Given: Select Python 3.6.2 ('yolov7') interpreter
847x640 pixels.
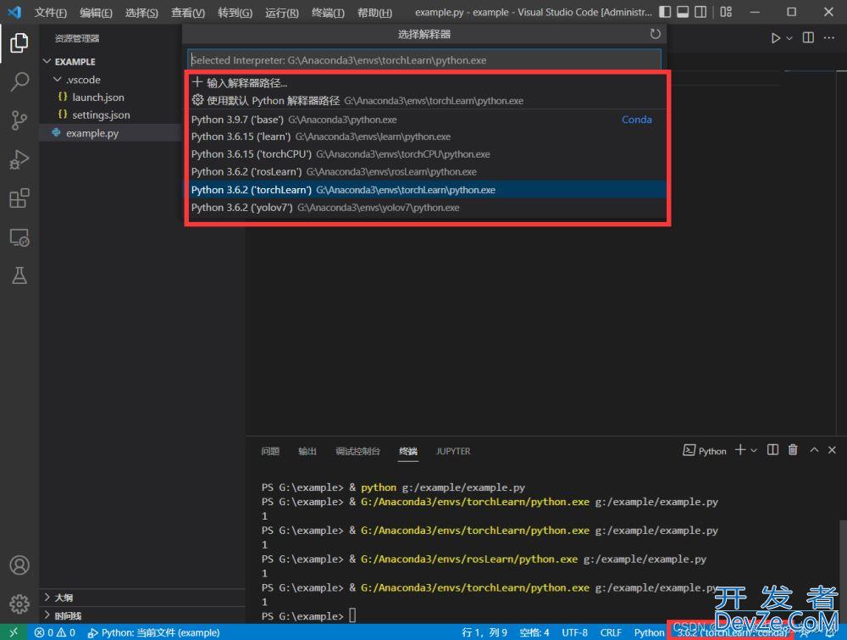Looking at the screenshot, I should point(427,208).
